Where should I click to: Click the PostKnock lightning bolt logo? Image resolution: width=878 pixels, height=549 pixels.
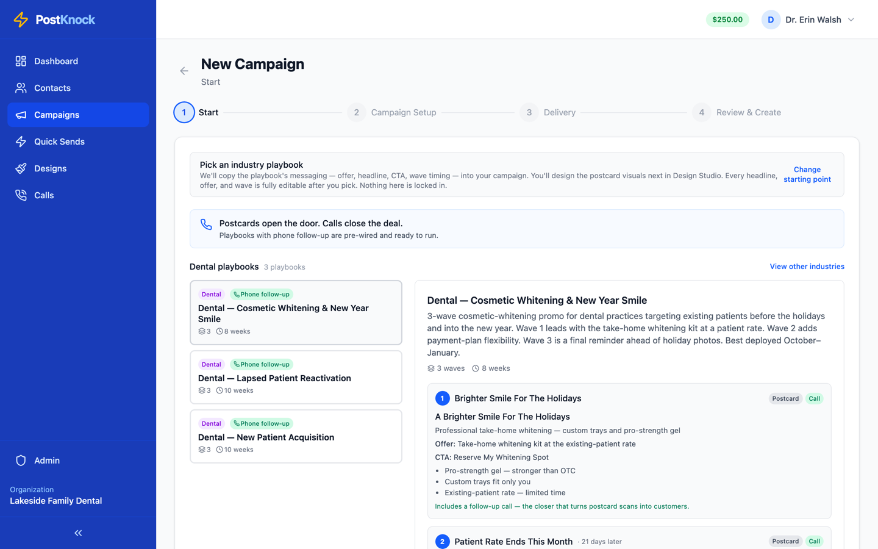click(x=21, y=20)
